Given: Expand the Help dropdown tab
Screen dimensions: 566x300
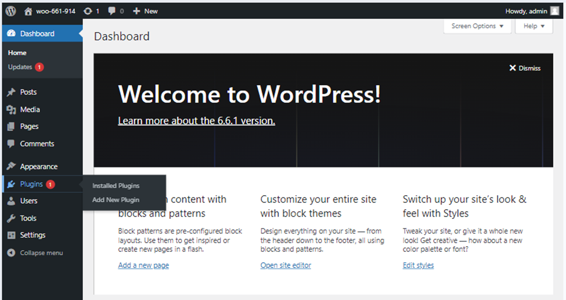Looking at the screenshot, I should coord(534,26).
